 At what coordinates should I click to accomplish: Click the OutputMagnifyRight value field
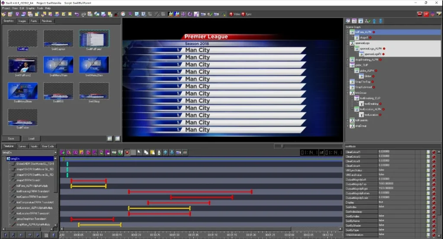396,188
